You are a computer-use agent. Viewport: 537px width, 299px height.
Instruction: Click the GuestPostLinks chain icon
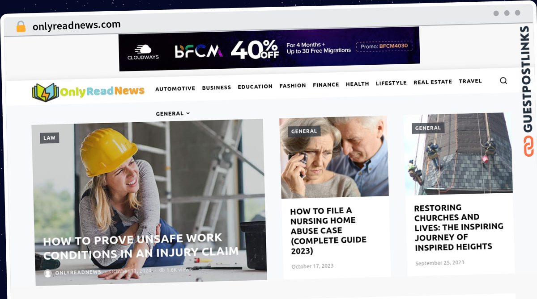[529, 146]
